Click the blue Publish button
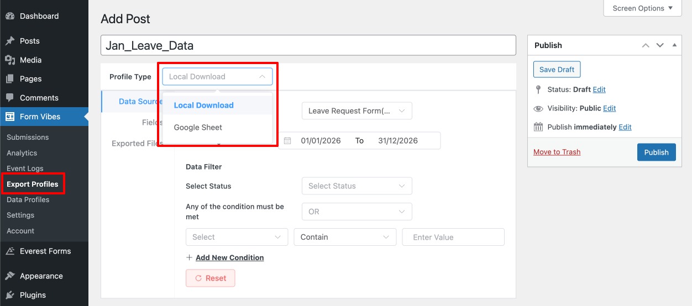Viewport: 692px width, 306px height. pyautogui.click(x=656, y=152)
